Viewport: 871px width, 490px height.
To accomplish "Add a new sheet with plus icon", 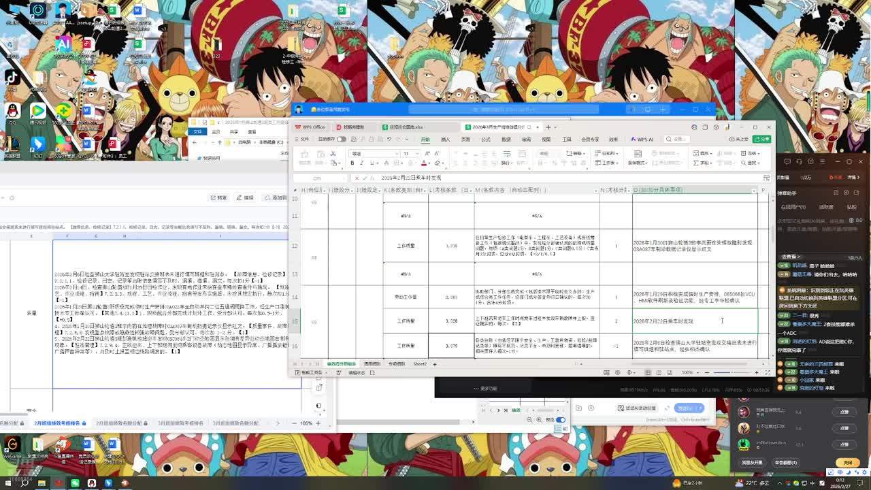I will coord(435,364).
